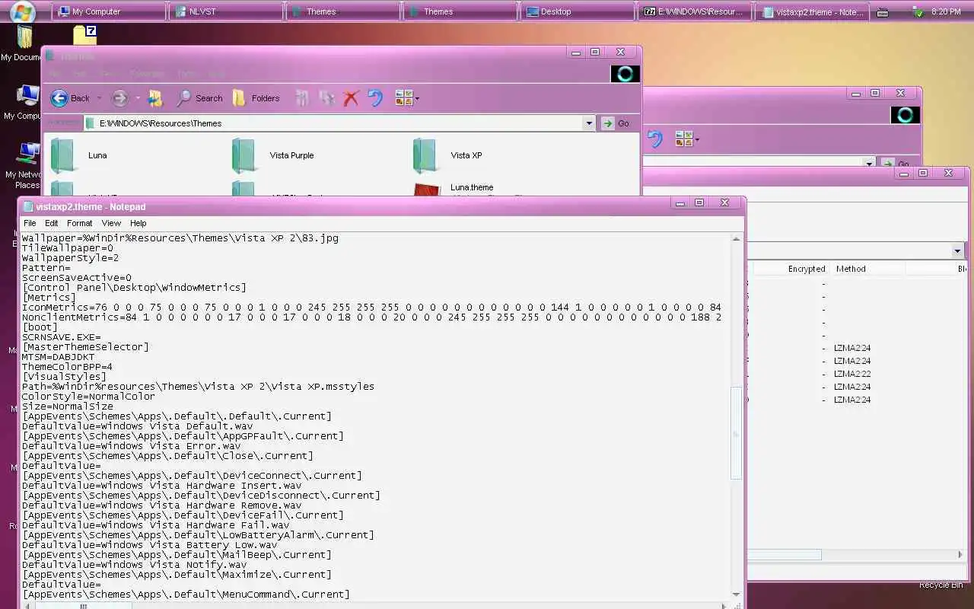Click the Views icon in front explorer toolbar
The height and width of the screenshot is (609, 974).
pos(403,98)
